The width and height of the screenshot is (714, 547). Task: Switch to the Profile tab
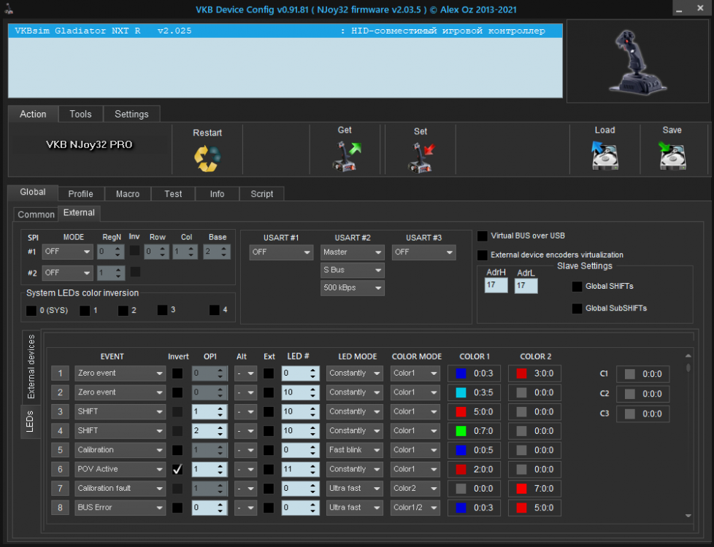pyautogui.click(x=80, y=194)
